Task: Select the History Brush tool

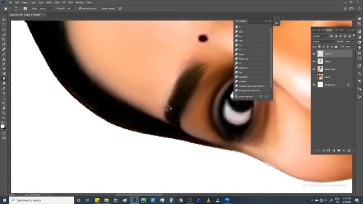Action: [4, 64]
